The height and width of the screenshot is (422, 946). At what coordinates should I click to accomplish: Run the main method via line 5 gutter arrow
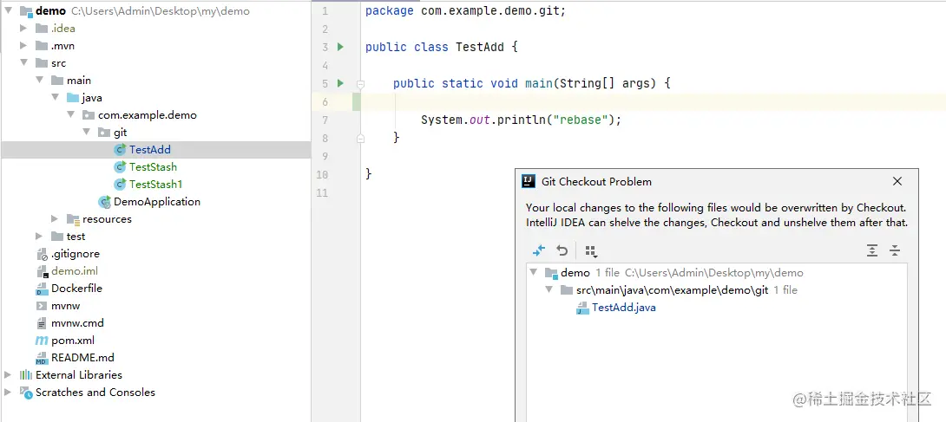pyautogui.click(x=340, y=83)
